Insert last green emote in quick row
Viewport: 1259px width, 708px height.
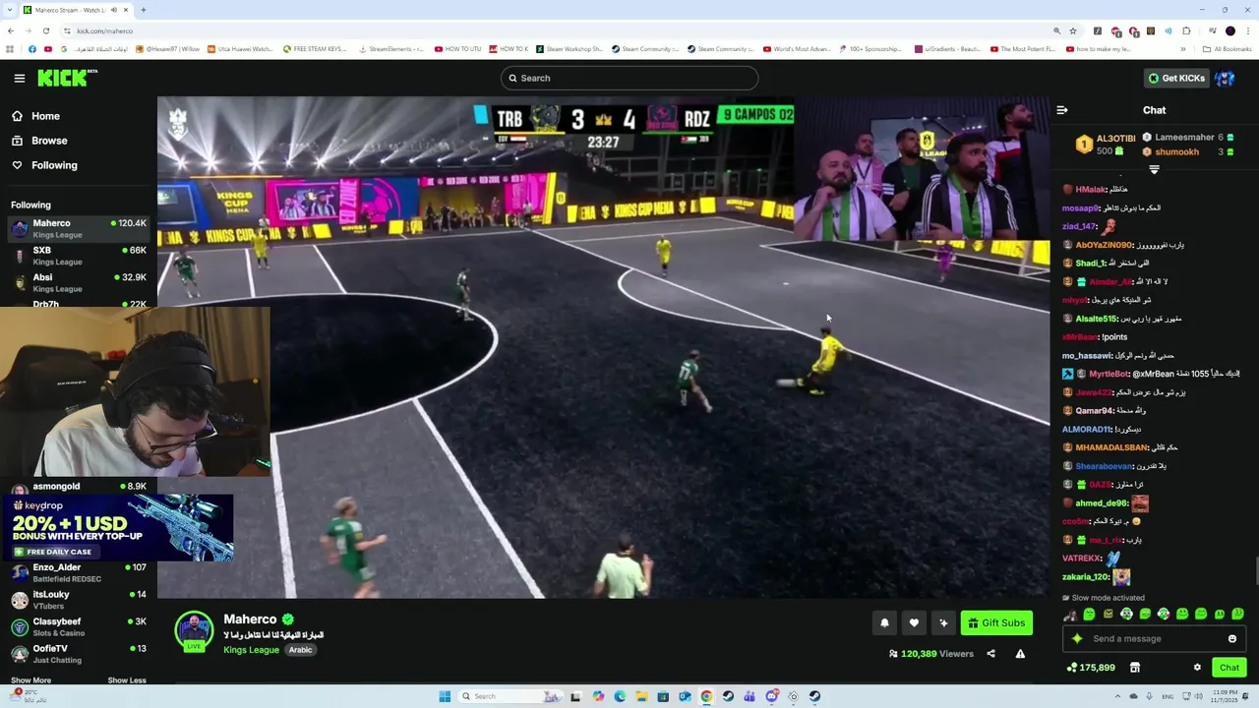pyautogui.click(x=1238, y=615)
